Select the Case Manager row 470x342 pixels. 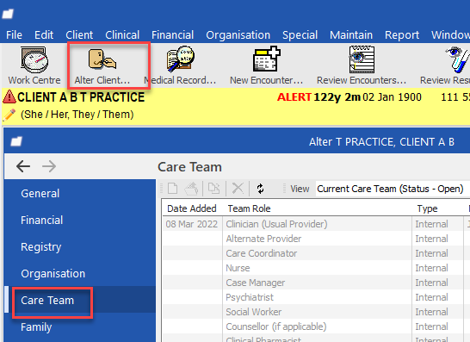pos(316,283)
